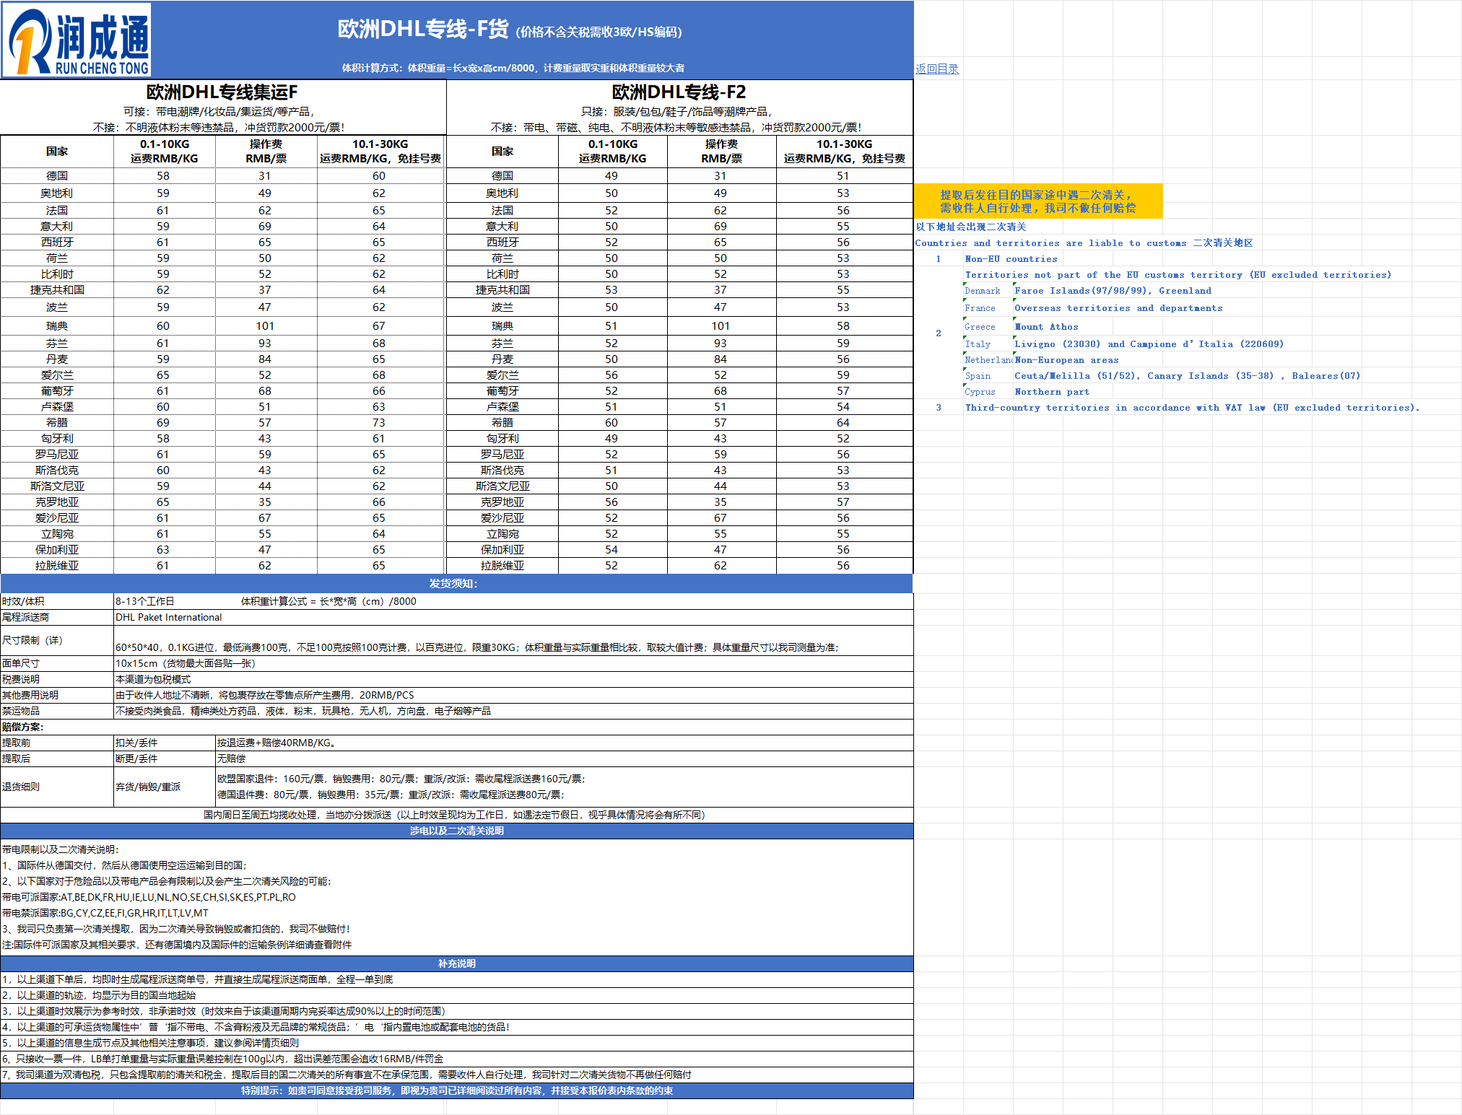Click the Countries and territories liable to customs heading
The width and height of the screenshot is (1462, 1115).
[x=1084, y=243]
